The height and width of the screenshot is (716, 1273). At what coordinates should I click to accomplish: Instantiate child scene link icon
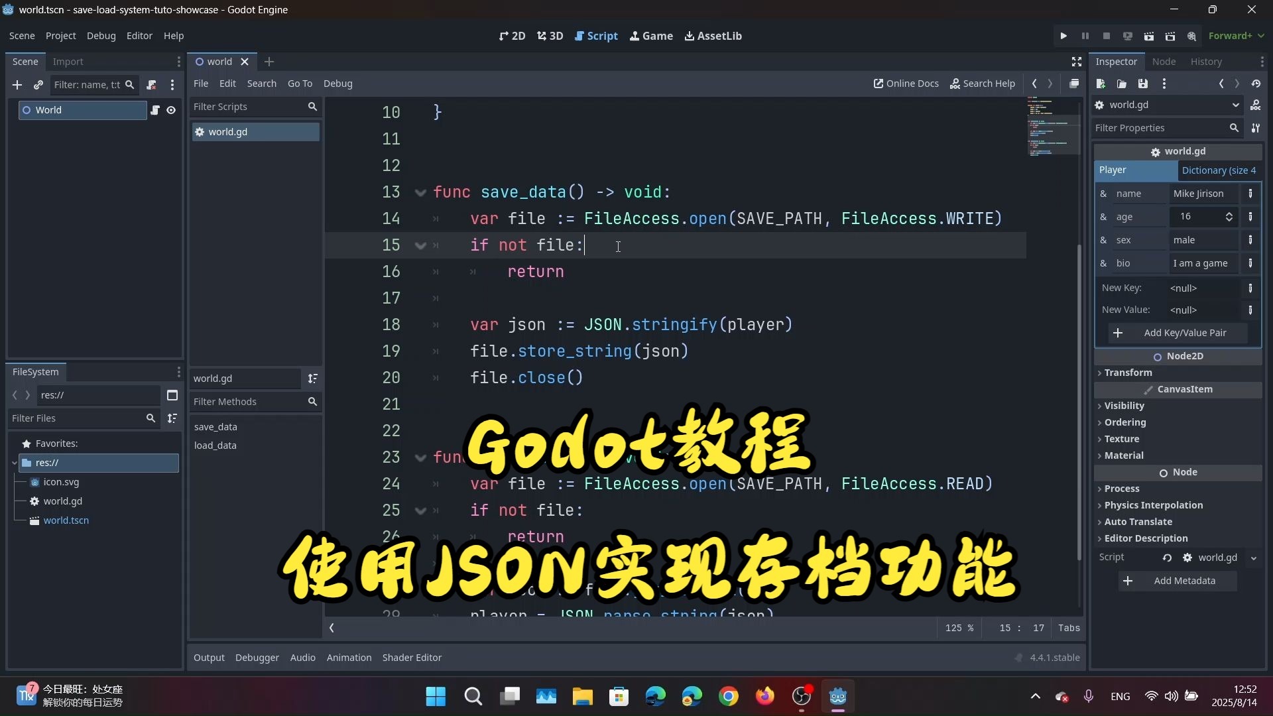(38, 85)
